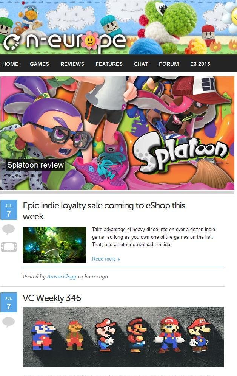Open the Epic indie loyalty sale headline

(104, 211)
